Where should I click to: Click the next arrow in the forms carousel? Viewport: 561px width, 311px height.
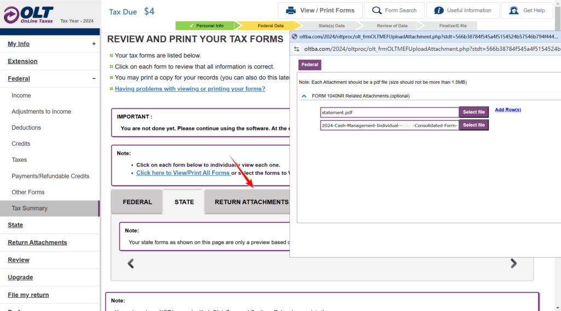click(x=513, y=263)
